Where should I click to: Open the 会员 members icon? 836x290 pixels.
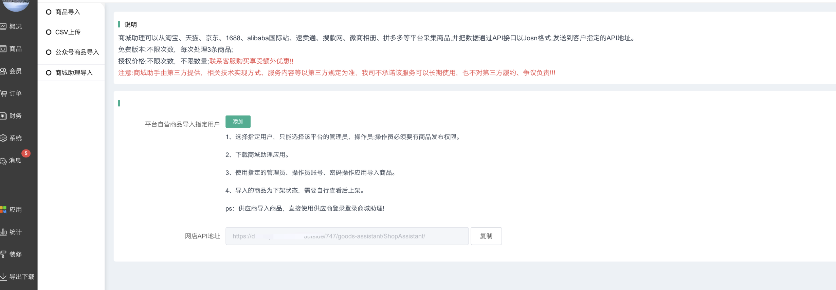point(3,71)
